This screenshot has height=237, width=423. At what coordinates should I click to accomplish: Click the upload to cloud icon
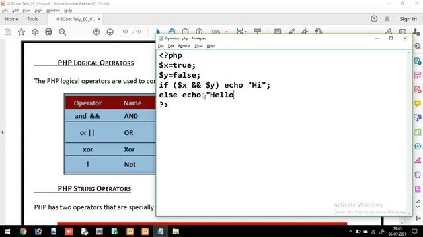coord(35,32)
